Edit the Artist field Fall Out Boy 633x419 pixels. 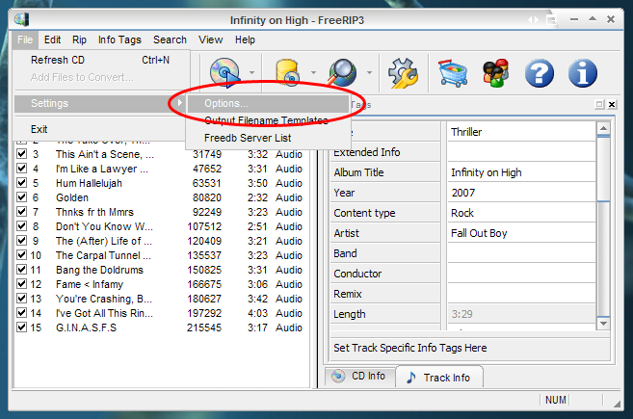click(521, 233)
